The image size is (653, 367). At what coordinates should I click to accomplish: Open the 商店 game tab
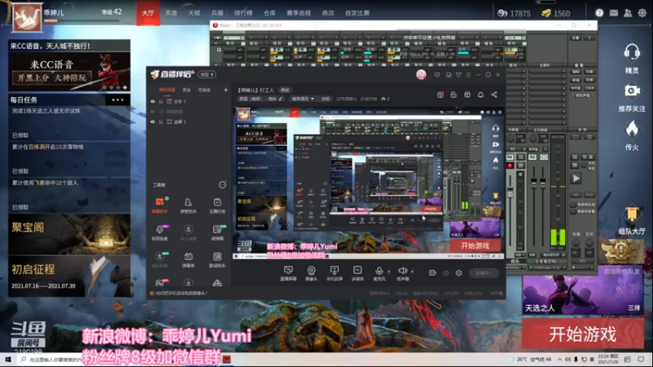(328, 13)
